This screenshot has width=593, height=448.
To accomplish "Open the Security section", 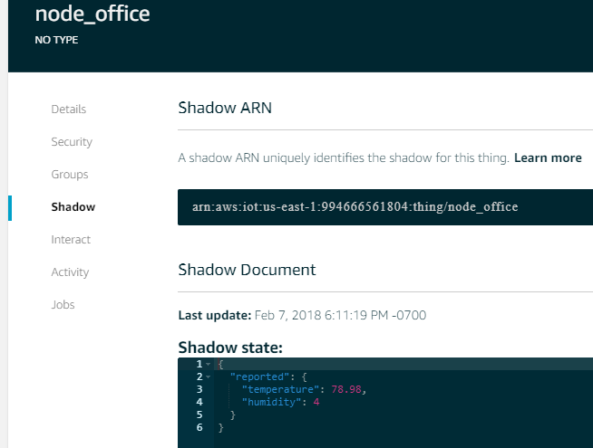I will coord(72,142).
